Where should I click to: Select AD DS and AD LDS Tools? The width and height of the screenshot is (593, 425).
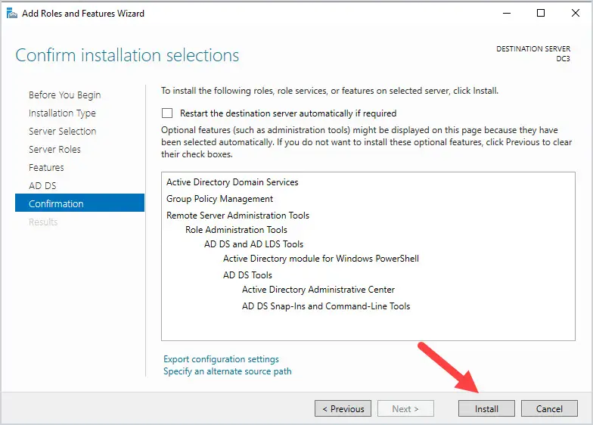point(254,244)
